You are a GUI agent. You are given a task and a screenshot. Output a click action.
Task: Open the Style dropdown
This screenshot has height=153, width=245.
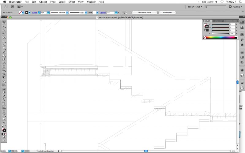point(97,13)
